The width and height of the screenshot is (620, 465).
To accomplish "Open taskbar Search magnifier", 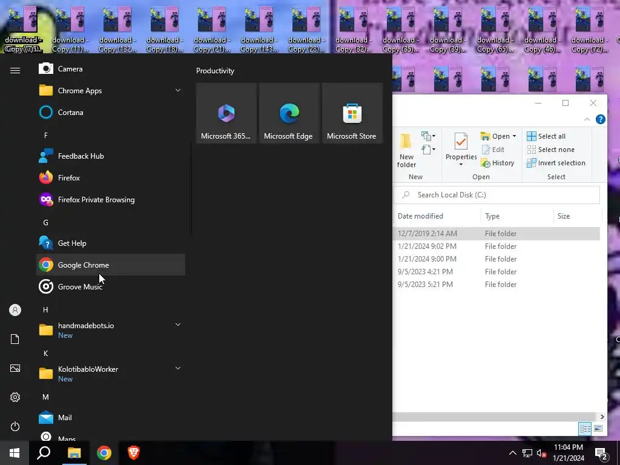I will click(x=44, y=453).
